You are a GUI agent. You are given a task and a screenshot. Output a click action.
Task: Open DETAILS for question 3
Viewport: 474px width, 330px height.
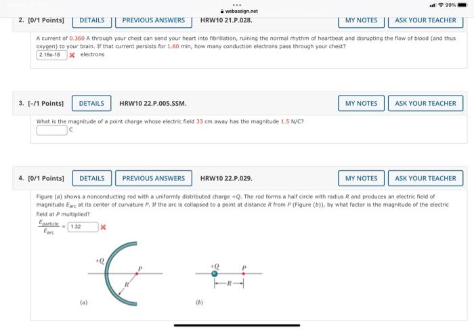coord(91,104)
